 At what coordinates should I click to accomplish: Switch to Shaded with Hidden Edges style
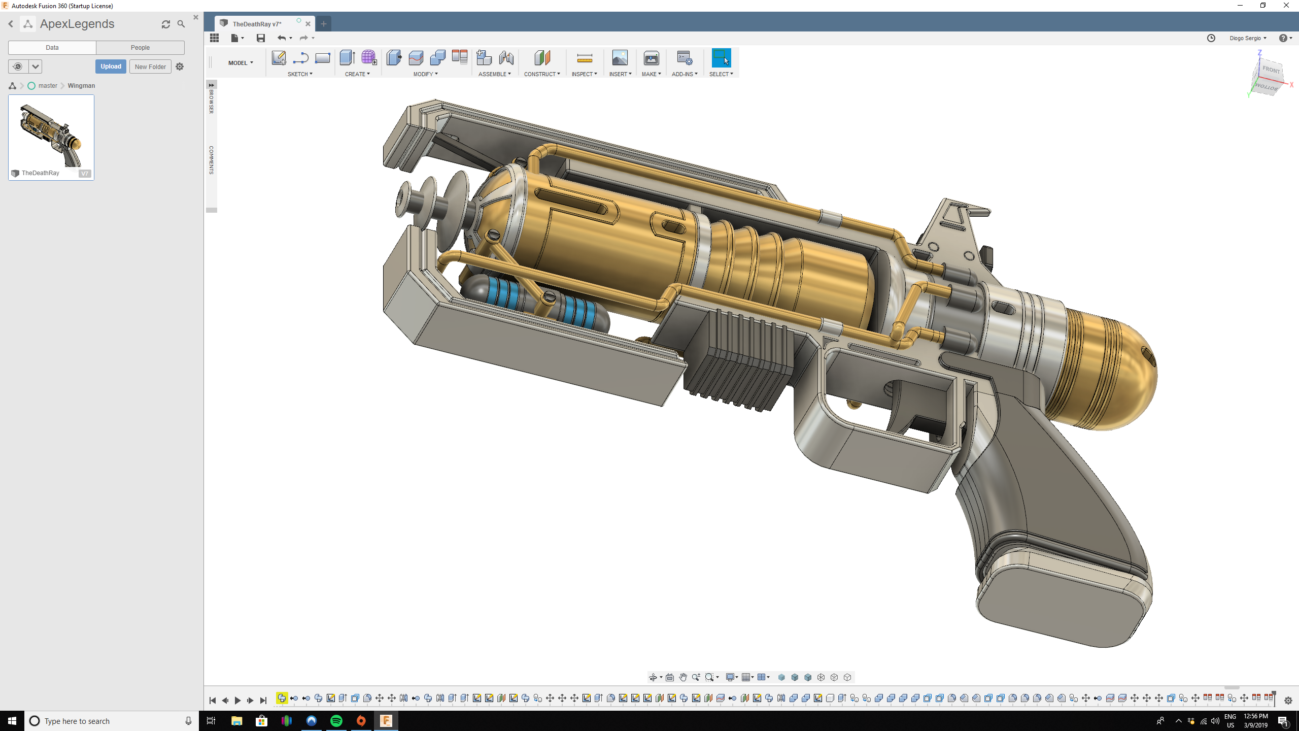[795, 677]
